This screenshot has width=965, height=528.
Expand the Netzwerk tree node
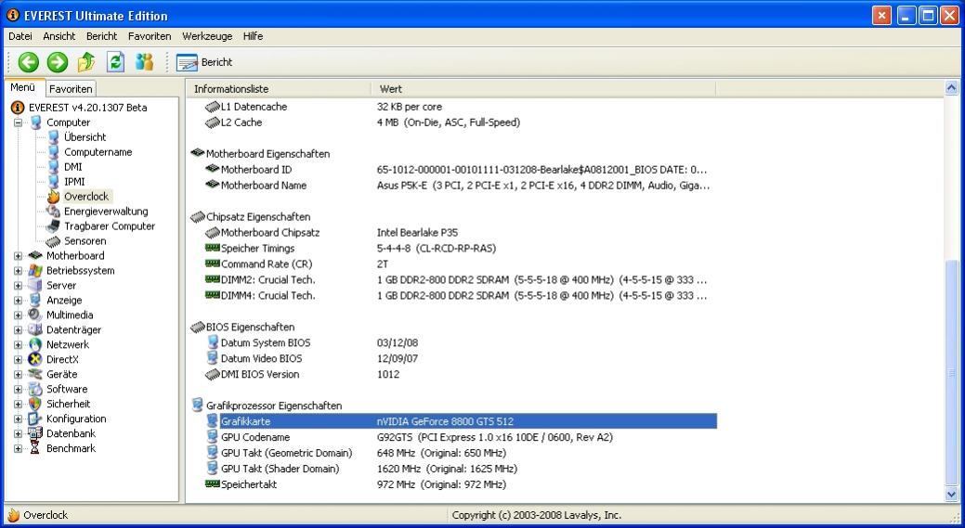point(18,344)
